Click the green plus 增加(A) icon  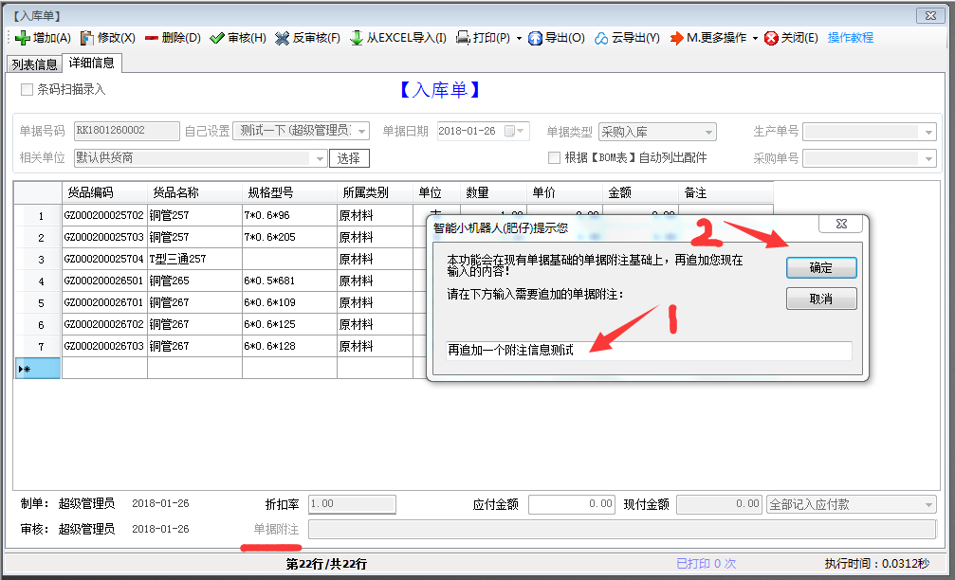(23, 38)
